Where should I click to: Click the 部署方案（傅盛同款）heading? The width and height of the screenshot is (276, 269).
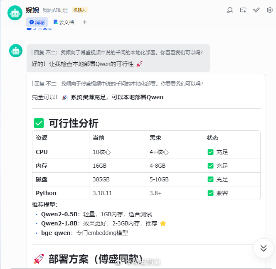96,259
